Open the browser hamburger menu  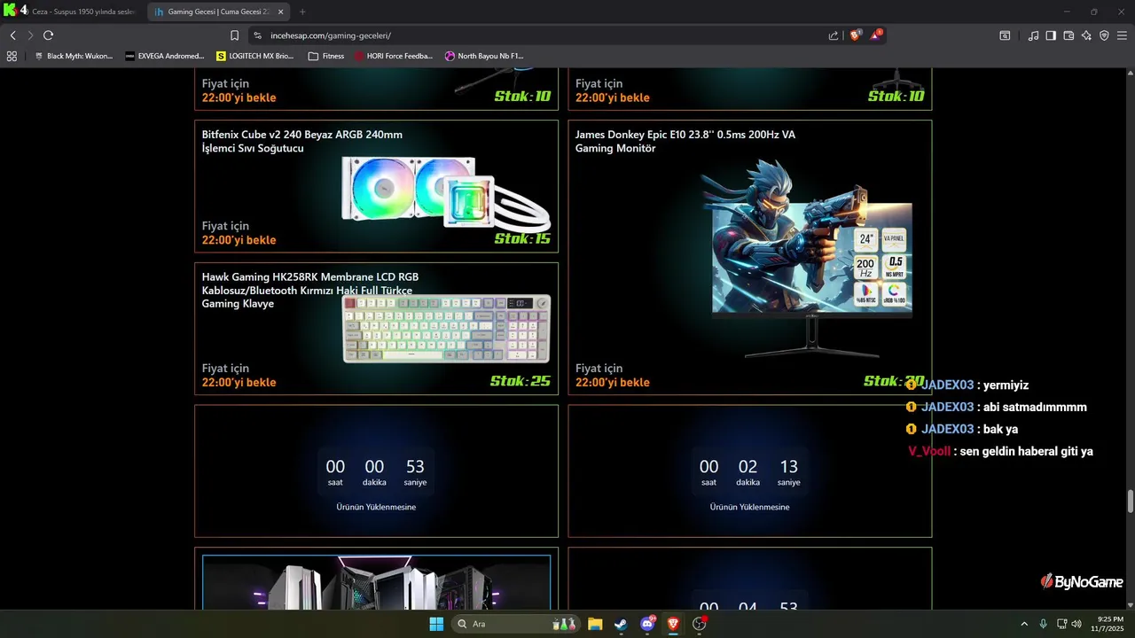1122,35
